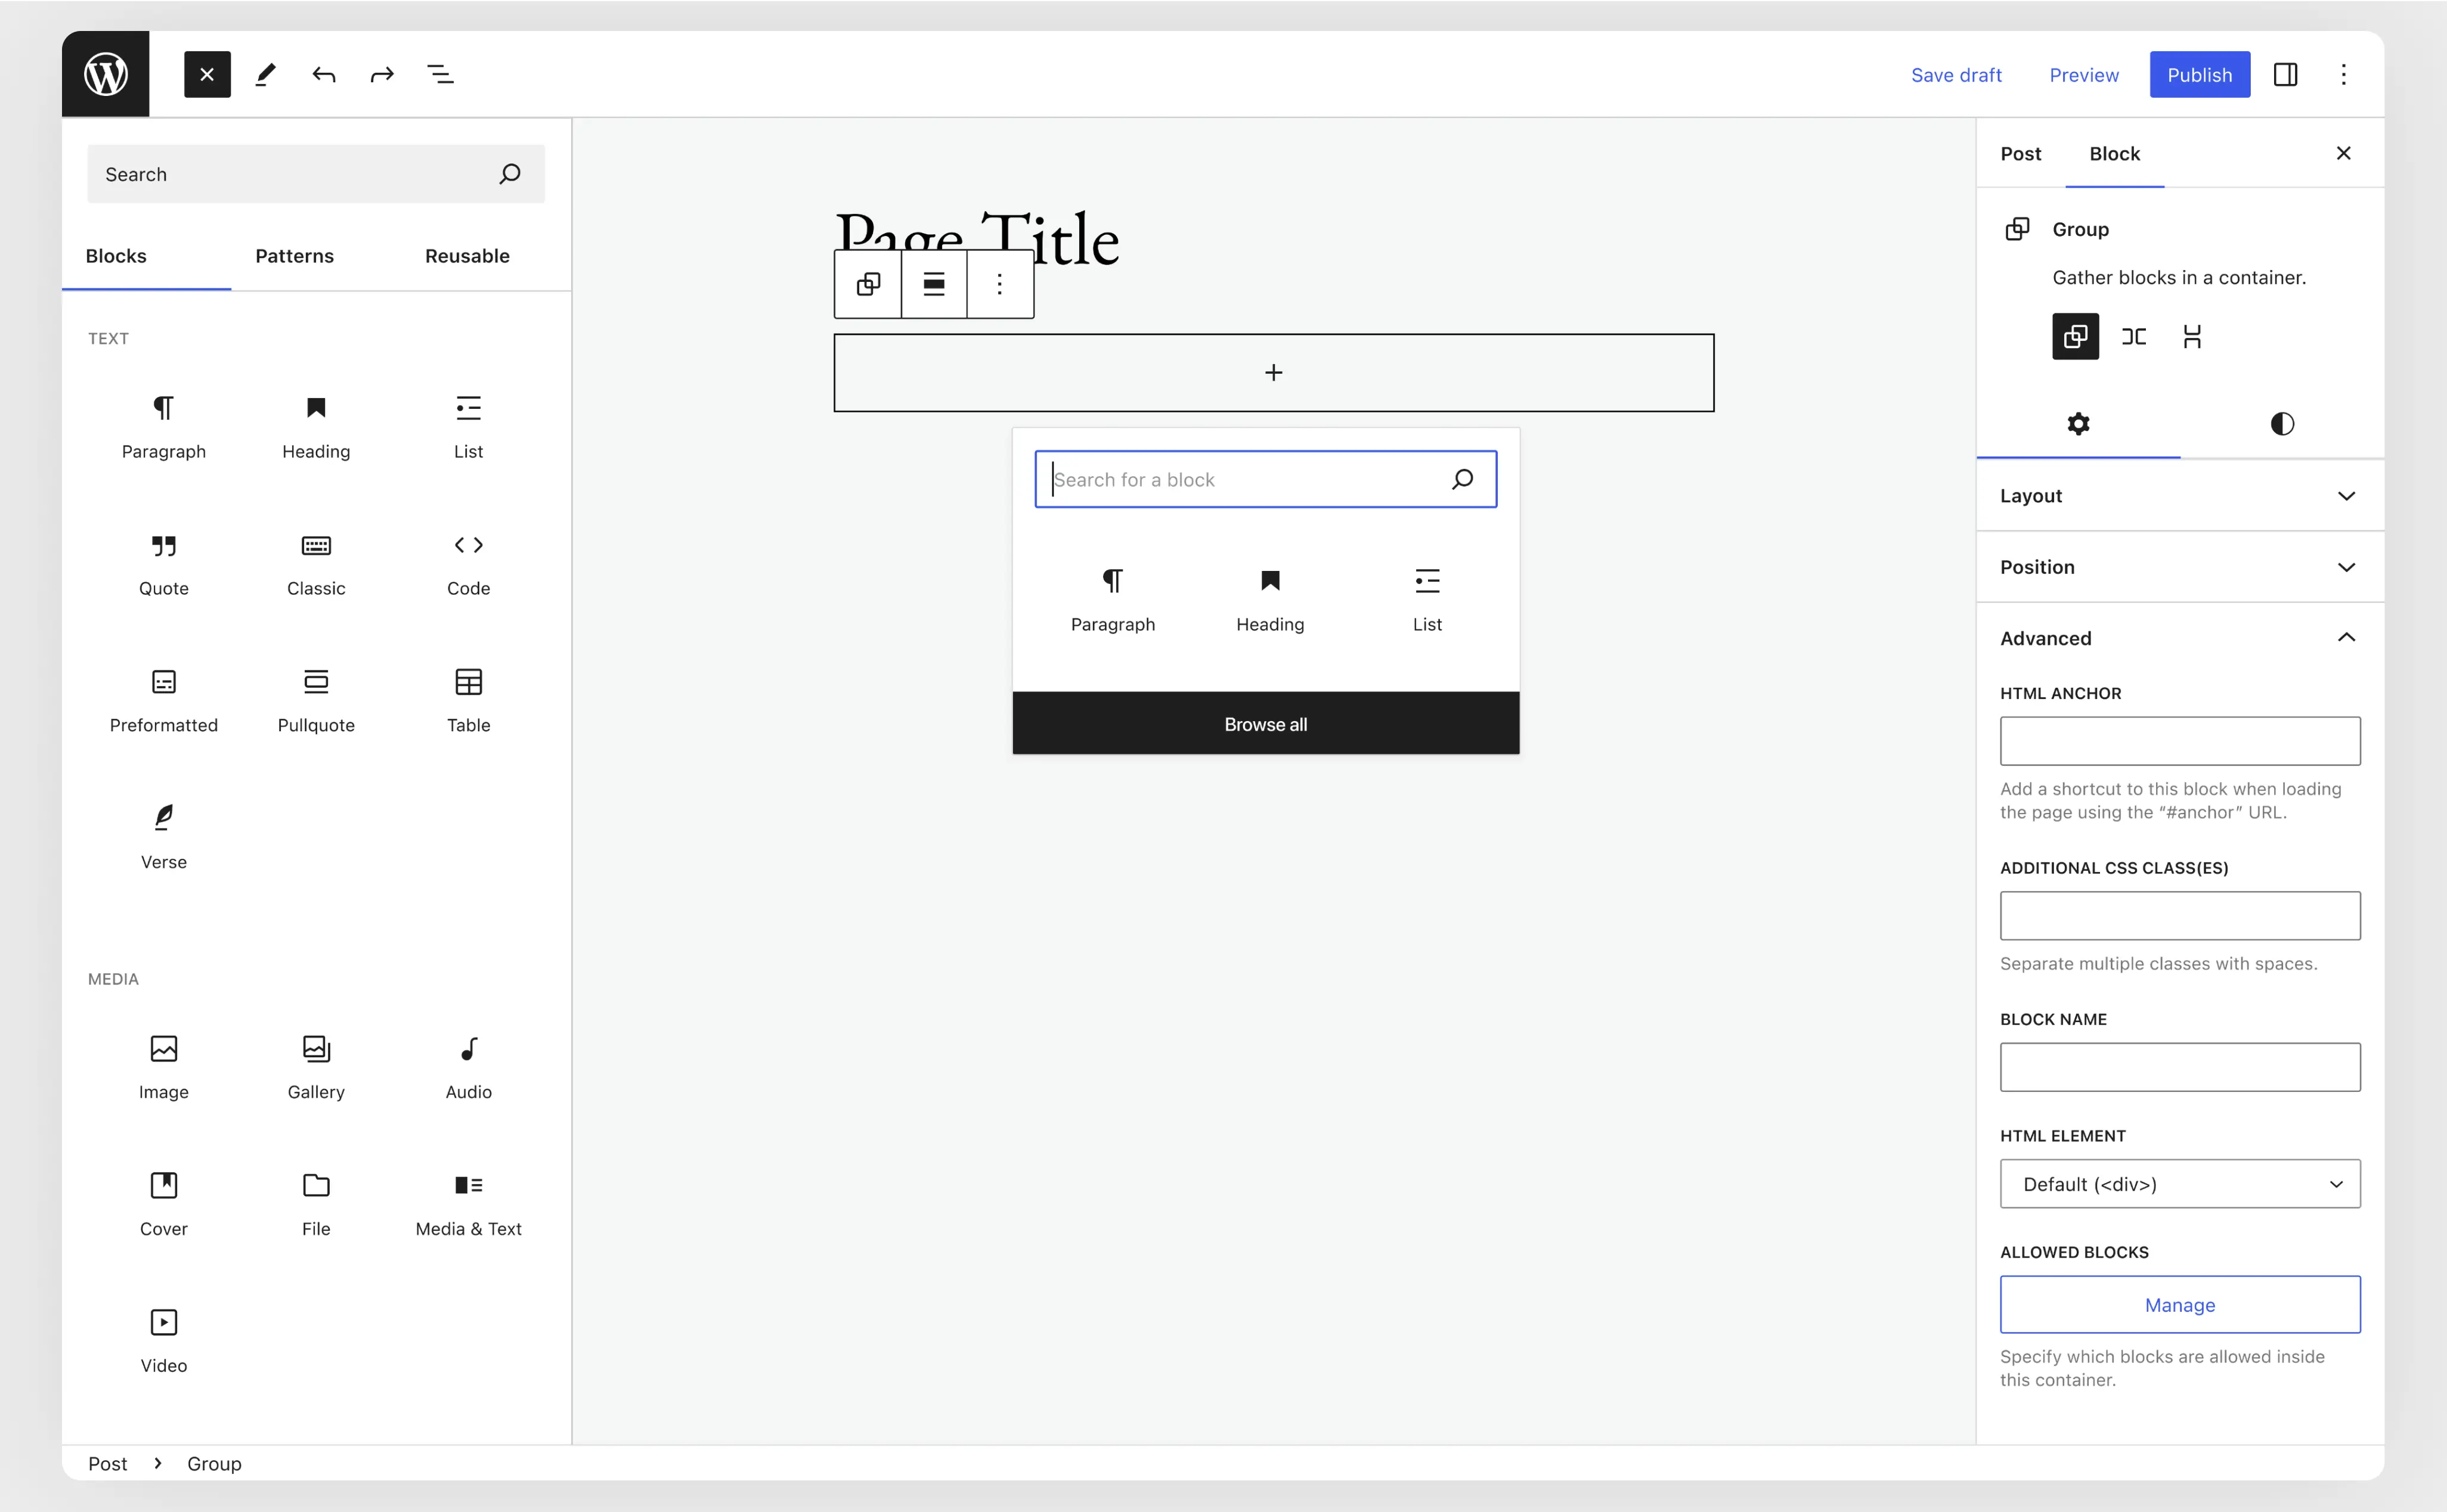Insert a Pullquote block from the sidebar
This screenshot has height=1512, width=2447.
(316, 699)
